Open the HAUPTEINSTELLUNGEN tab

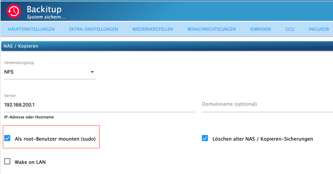pyautogui.click(x=31, y=29)
